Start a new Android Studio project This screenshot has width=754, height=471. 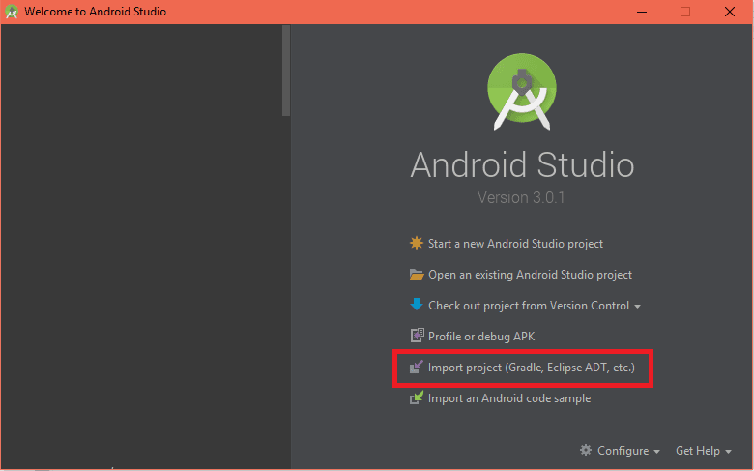click(515, 244)
